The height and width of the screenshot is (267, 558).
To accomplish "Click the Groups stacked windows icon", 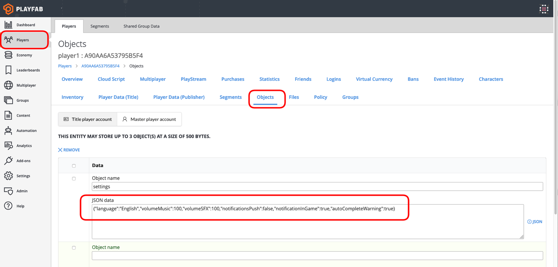I will coord(8,100).
